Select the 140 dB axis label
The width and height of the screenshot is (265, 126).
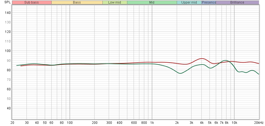(x=8, y=13)
